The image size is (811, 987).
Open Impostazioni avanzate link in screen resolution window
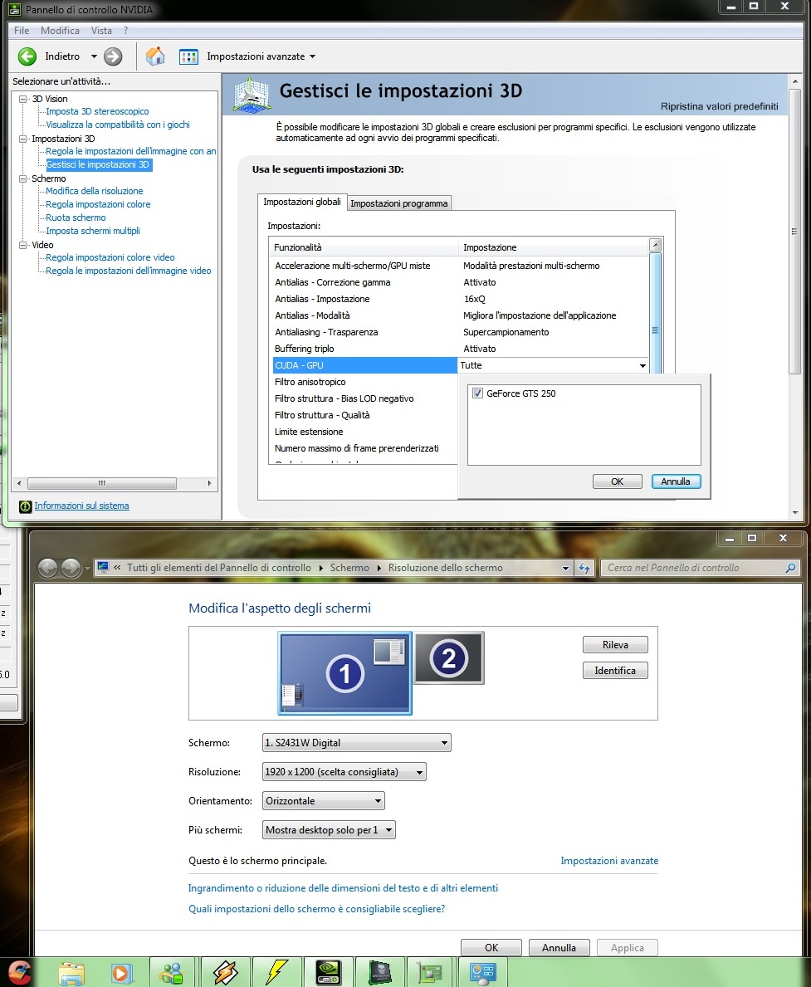pos(609,861)
